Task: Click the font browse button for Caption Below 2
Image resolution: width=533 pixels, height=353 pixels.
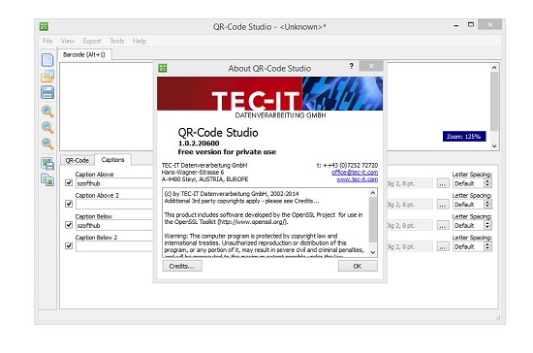Action: pyautogui.click(x=443, y=247)
